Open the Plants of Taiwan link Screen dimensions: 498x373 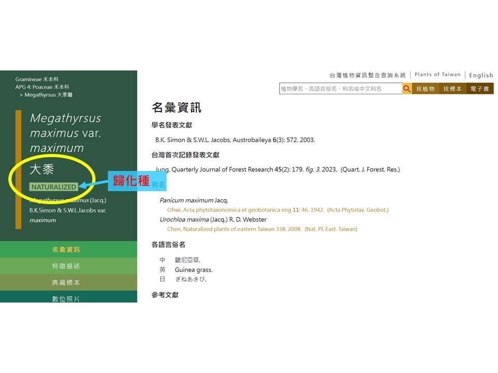pos(437,75)
